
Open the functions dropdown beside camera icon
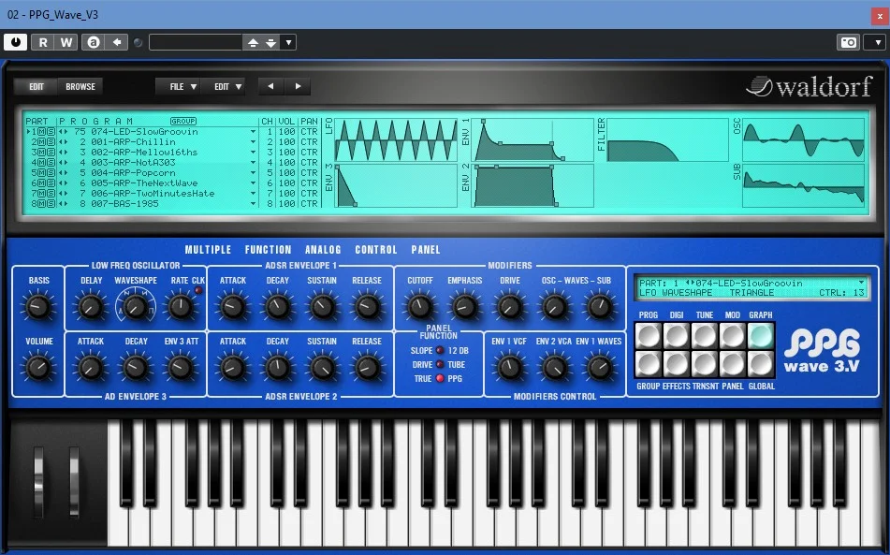[877, 42]
